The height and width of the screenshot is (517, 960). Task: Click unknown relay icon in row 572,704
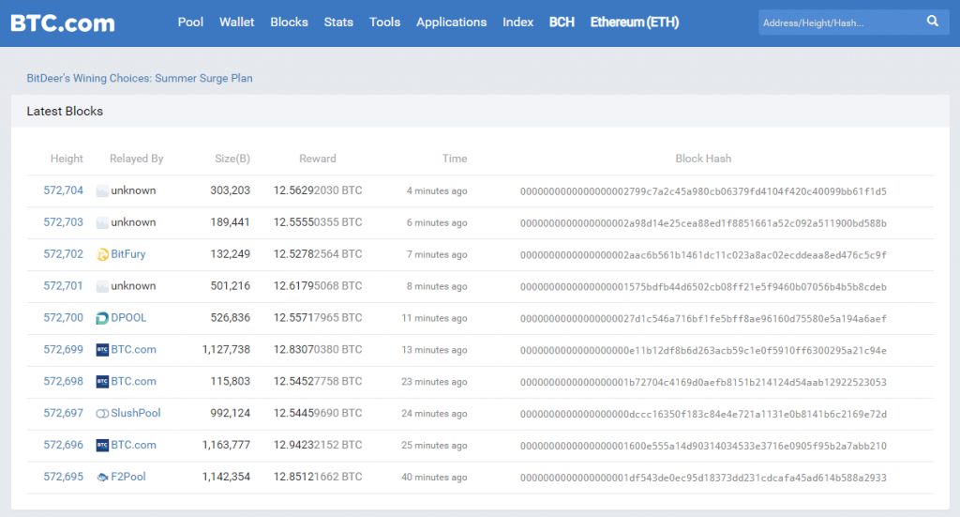102,190
